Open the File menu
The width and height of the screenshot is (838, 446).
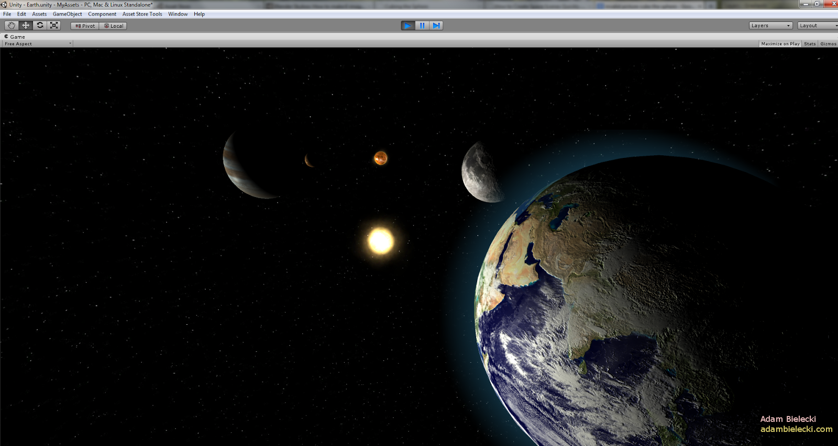7,14
